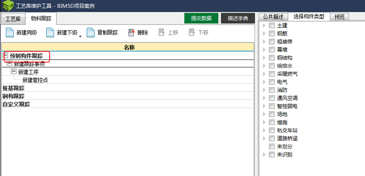
Task: Expand the 消防 node triangle
Action: point(264,90)
